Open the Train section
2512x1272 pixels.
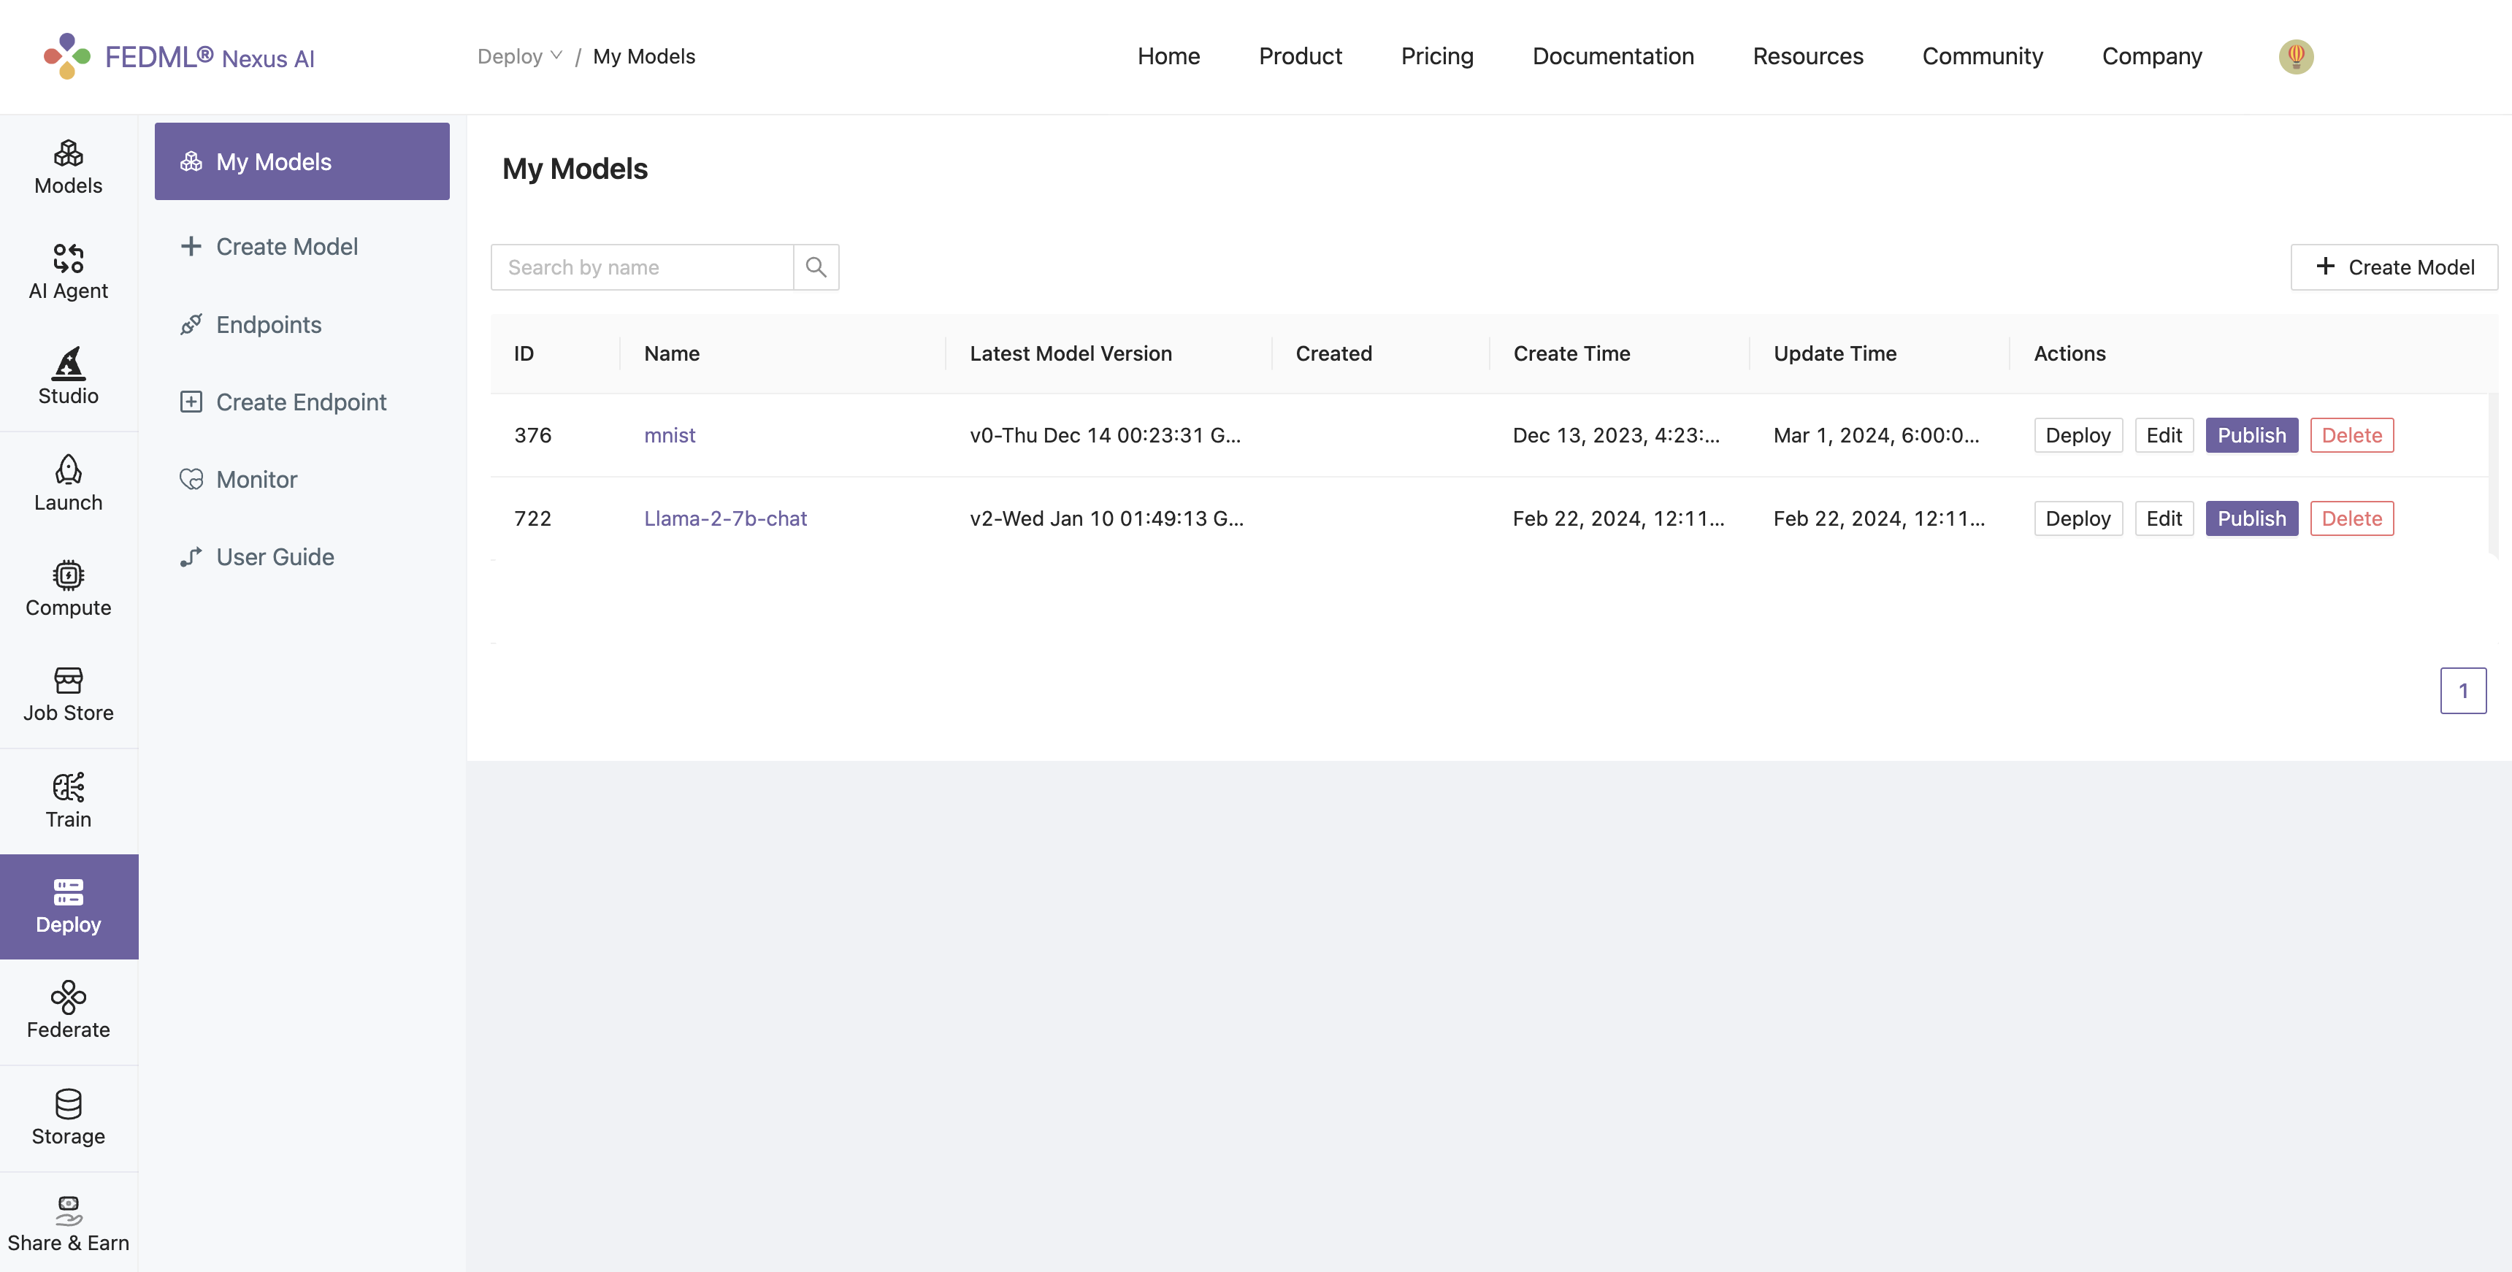click(68, 801)
